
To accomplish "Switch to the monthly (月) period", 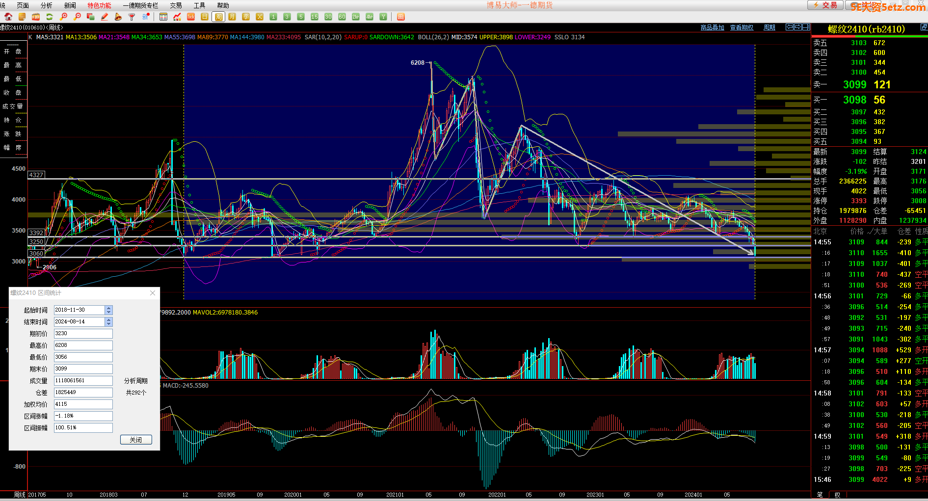I will pyautogui.click(x=232, y=17).
